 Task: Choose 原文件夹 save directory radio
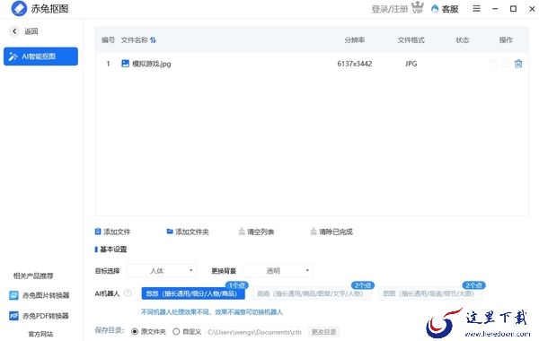[135, 332]
